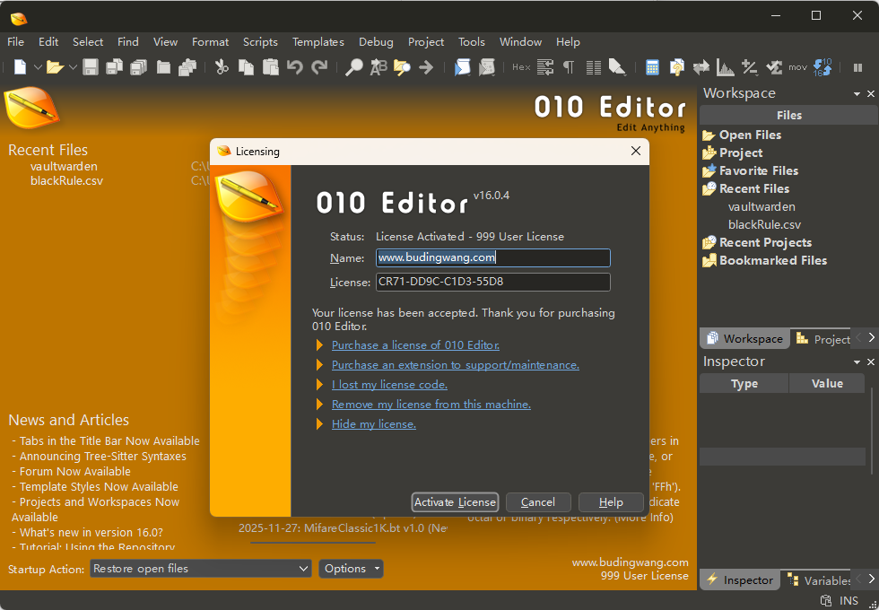Open the dropdown arrow next to New file

click(x=38, y=67)
